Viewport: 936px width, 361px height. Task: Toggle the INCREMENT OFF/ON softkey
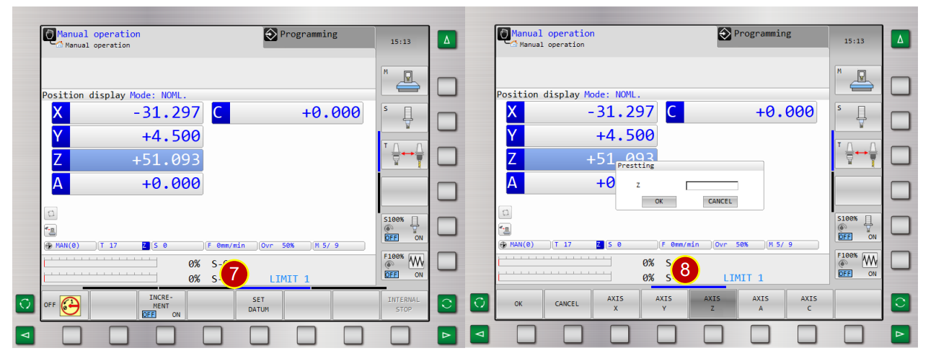coord(162,306)
